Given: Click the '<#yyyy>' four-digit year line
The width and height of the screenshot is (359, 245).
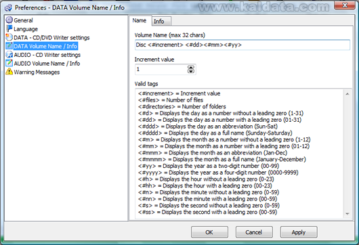Looking at the screenshot, I should click(x=218, y=173).
